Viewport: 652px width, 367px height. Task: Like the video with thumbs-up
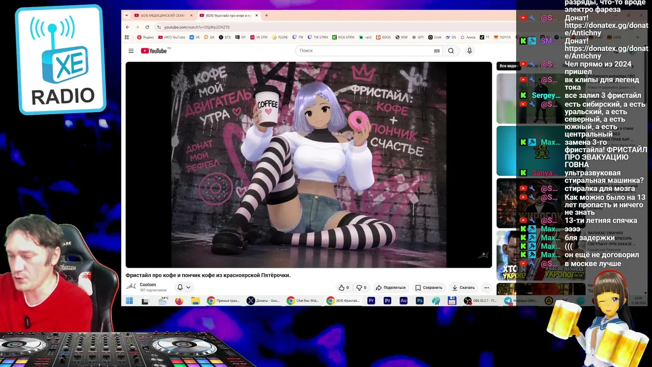[344, 287]
